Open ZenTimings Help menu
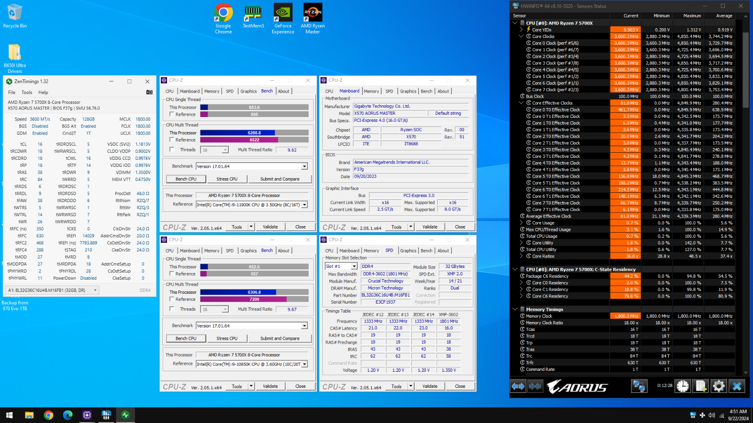 [x=43, y=93]
